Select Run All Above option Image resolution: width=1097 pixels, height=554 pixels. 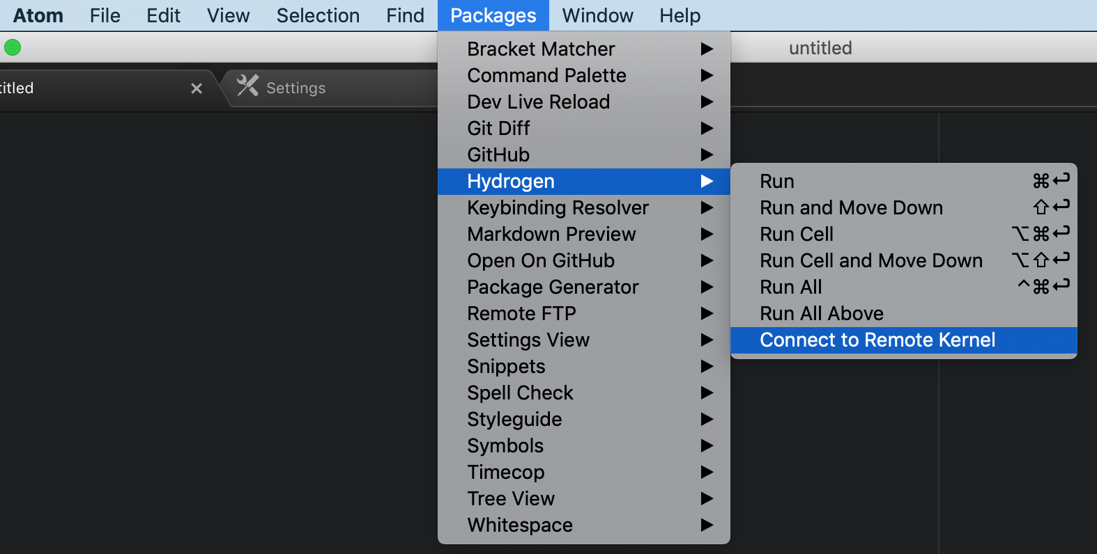point(822,313)
